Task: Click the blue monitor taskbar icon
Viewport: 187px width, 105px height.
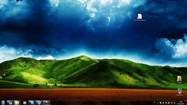Action: point(39,103)
